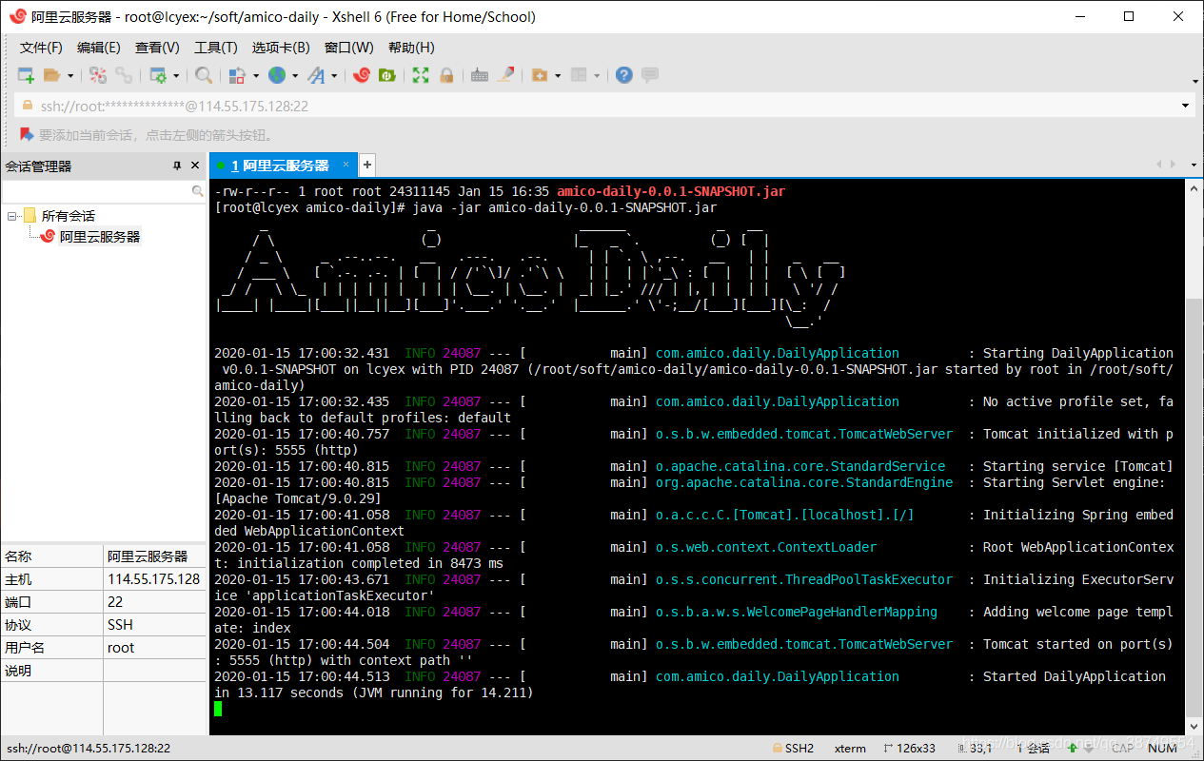Expand the color scheme dropdown arrow
This screenshot has width=1204, height=761.
coord(257,76)
